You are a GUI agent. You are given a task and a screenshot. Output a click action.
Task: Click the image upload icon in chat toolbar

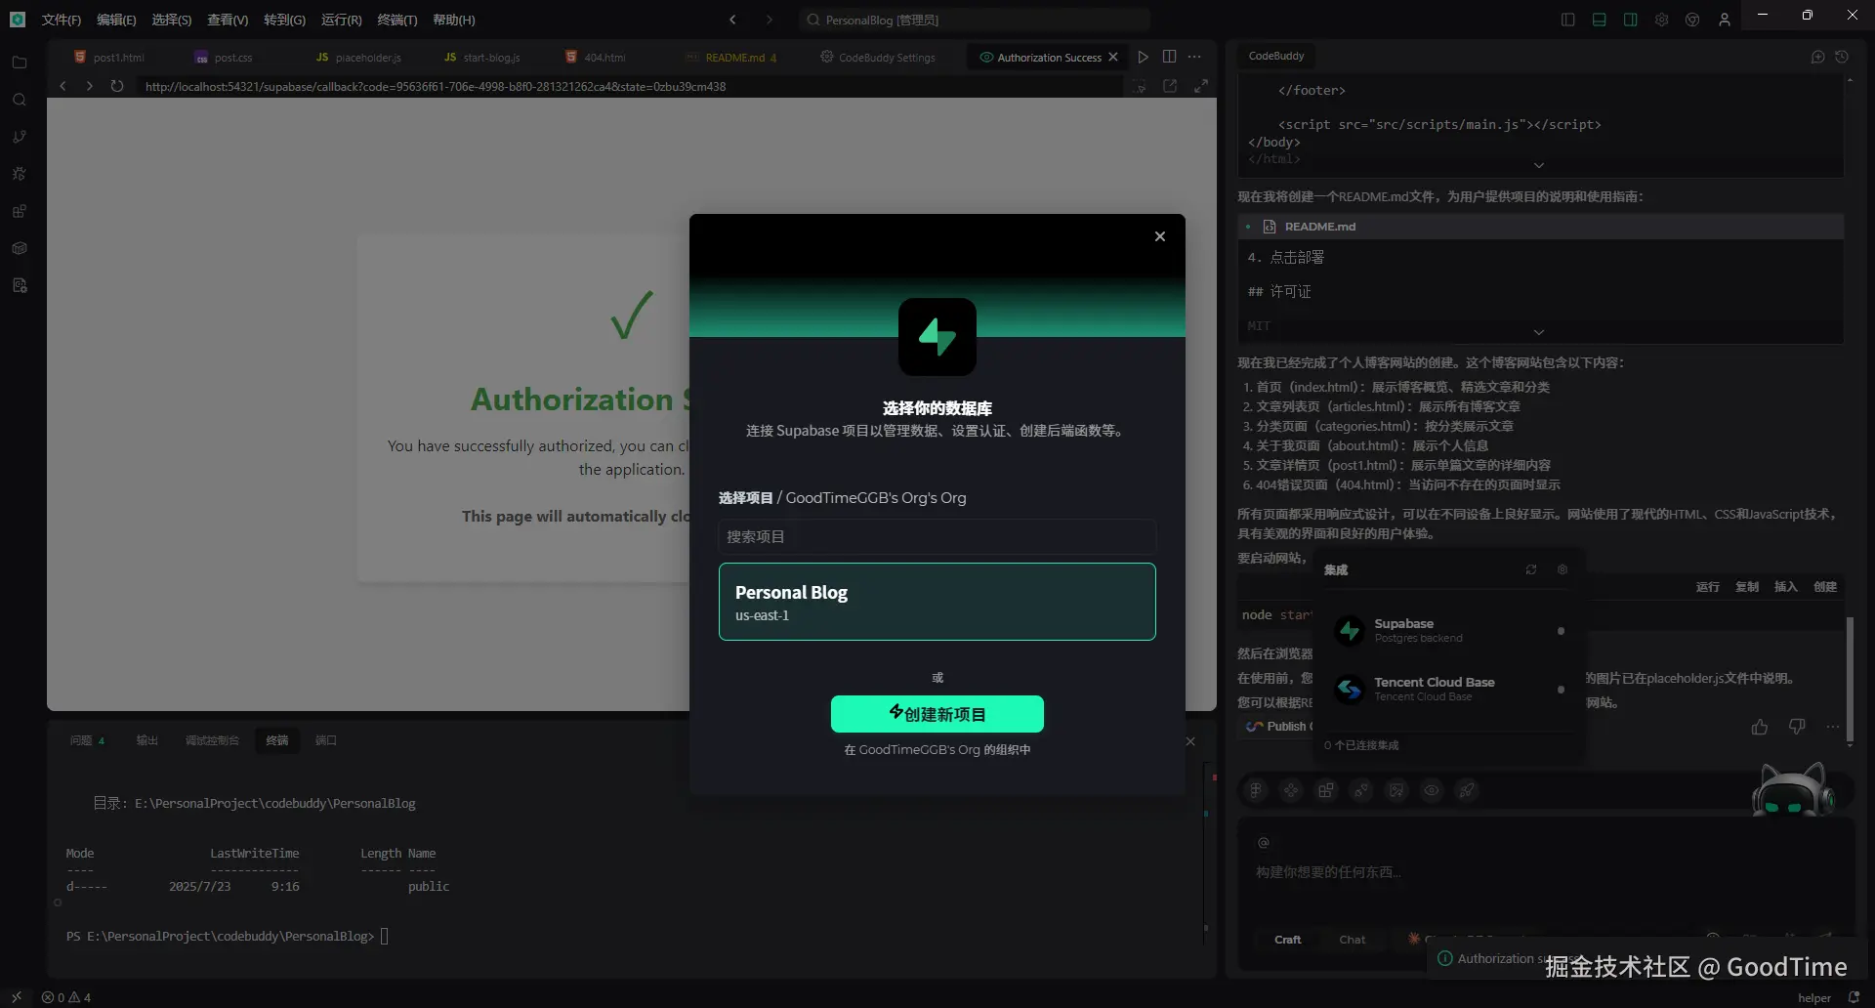point(1396,790)
